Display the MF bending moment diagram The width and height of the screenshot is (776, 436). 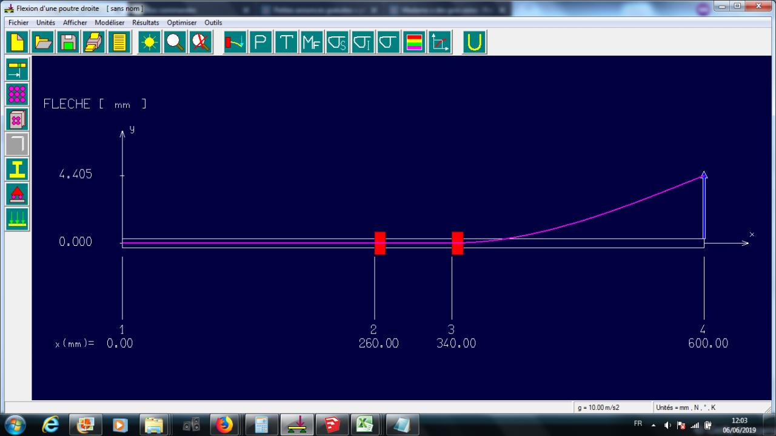coord(312,42)
